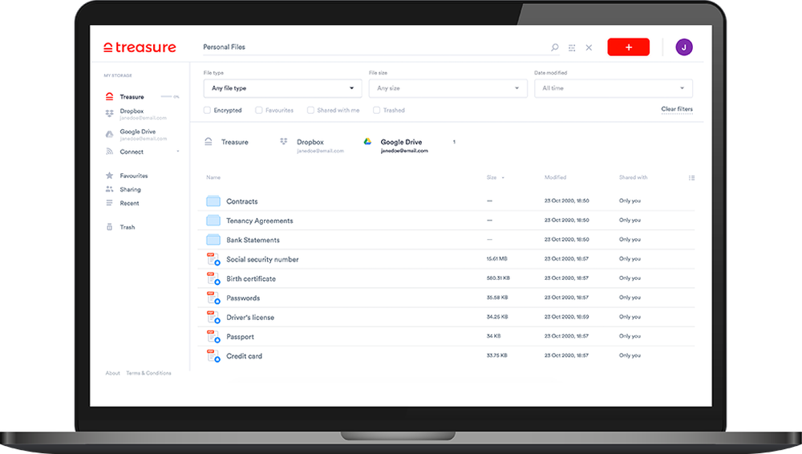
Task: Select Treasure in sidebar storage
Action: (x=132, y=97)
